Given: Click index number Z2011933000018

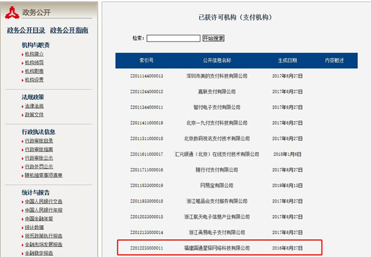Looking at the screenshot, I should tap(147, 201).
